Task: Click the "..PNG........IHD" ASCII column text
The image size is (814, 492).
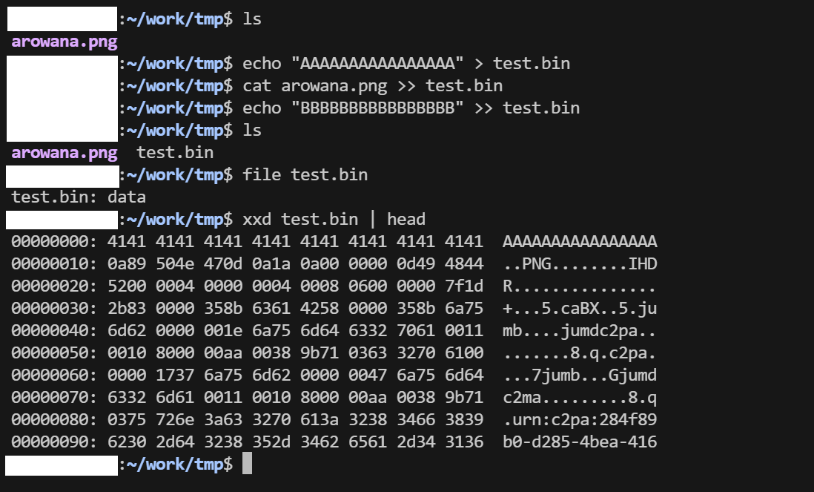Action: click(579, 264)
